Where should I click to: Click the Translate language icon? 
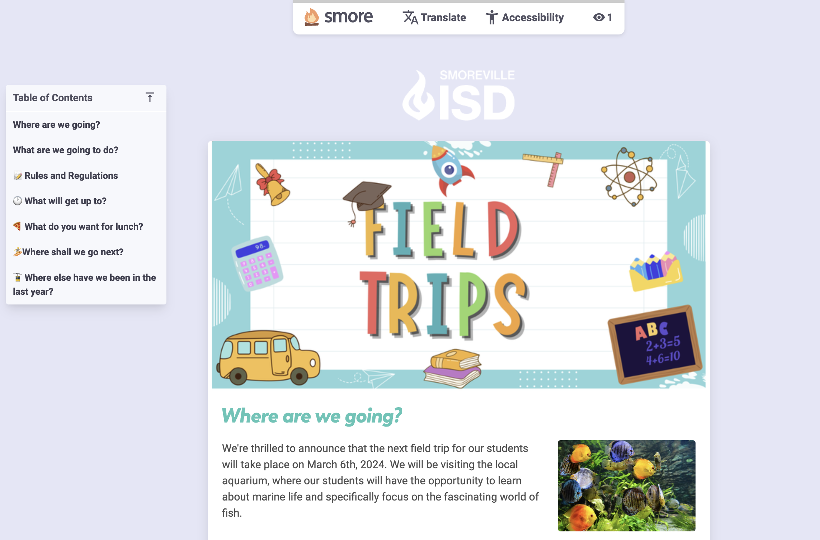click(410, 17)
